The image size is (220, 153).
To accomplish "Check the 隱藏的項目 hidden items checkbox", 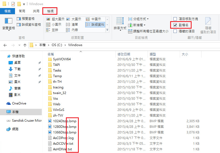I will [x=175, y=31].
